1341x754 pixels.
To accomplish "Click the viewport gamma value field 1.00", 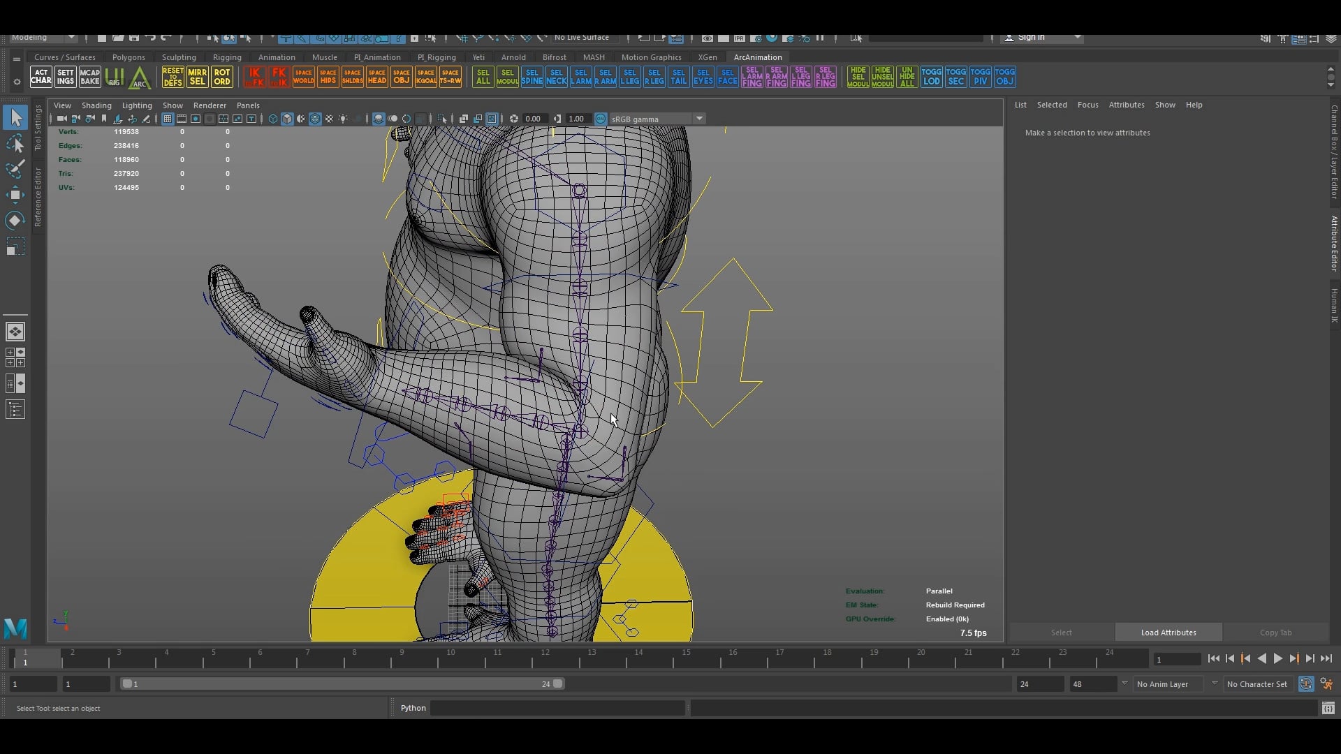I will 578,119.
